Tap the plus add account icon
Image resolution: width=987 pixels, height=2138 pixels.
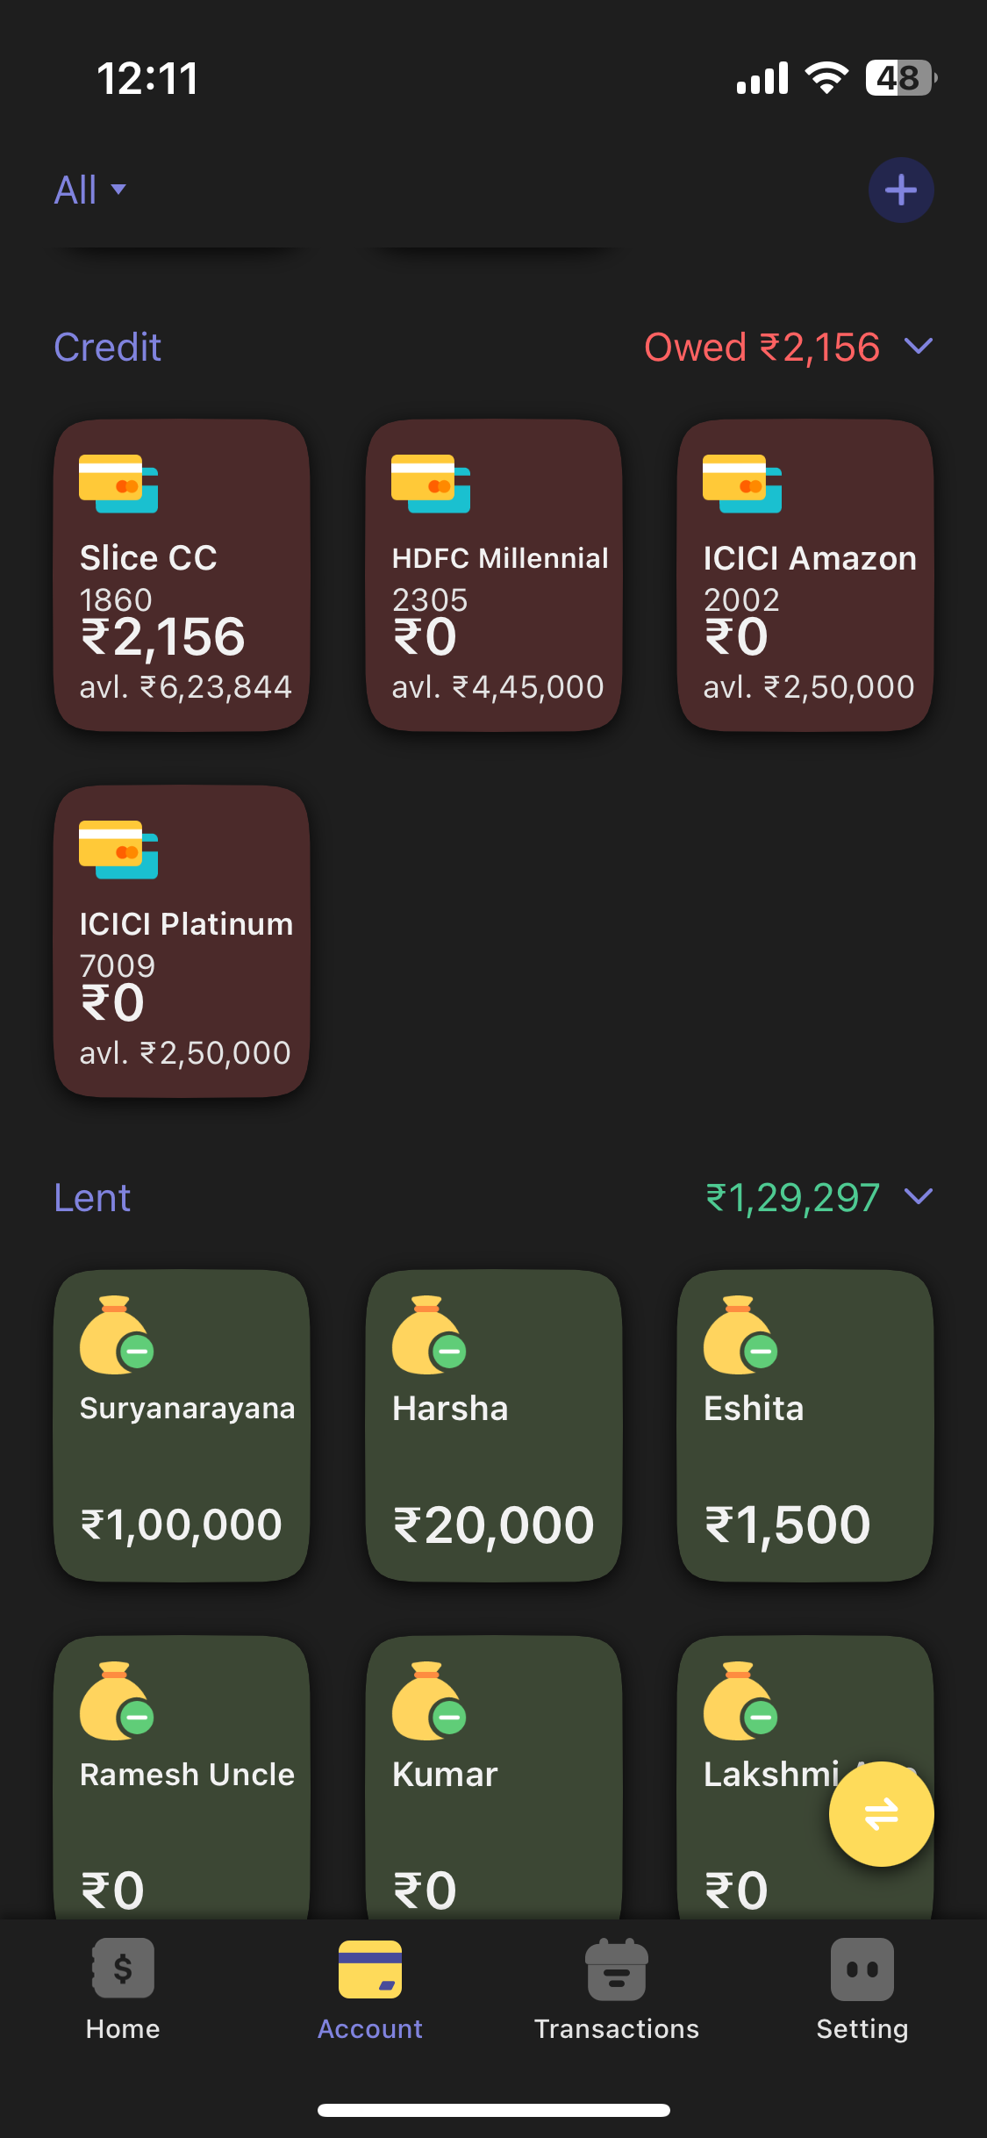[900, 190]
